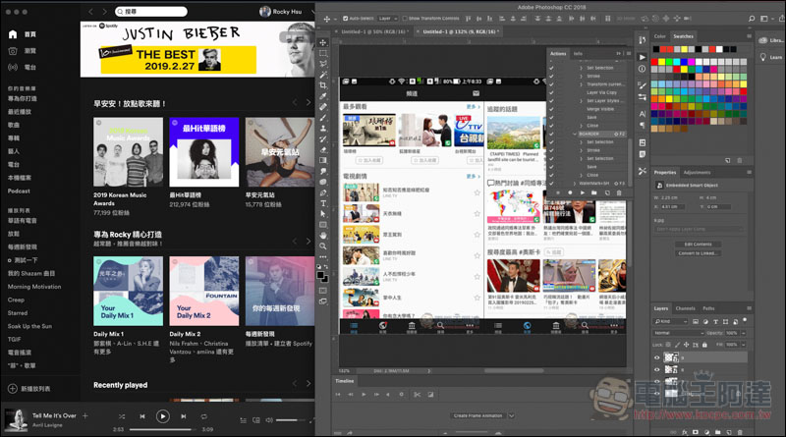Toggle checkmark for Transform current step
This screenshot has width=786, height=437.
551,84
